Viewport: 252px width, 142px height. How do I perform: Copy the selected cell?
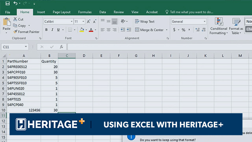point(20,26)
